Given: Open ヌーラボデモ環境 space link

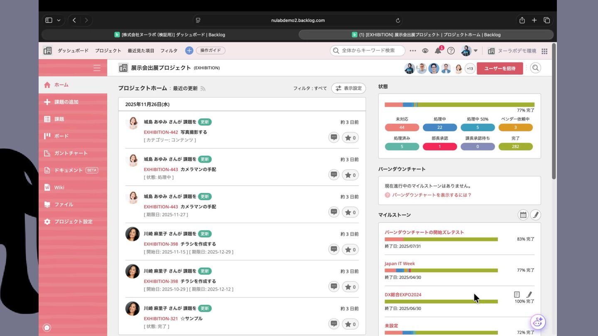Looking at the screenshot, I should (512, 51).
